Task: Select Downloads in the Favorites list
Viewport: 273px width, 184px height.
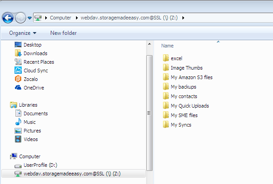Action: pyautogui.click(x=35, y=53)
